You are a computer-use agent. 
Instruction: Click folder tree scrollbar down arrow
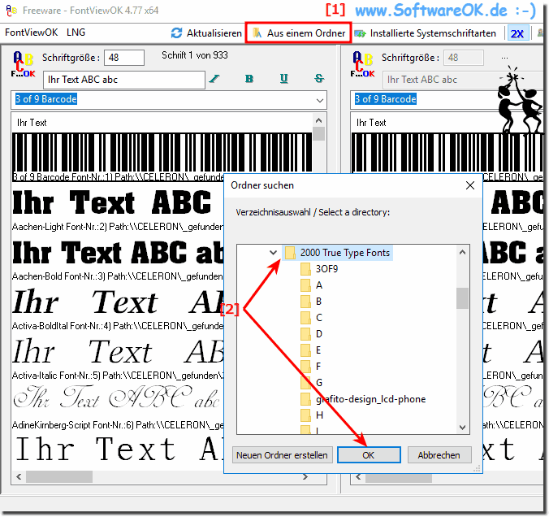[x=462, y=428]
